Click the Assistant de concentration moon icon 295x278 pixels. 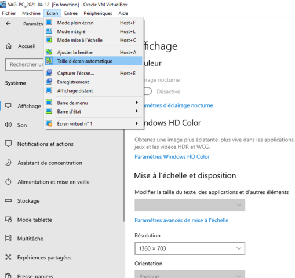pyautogui.click(x=8, y=163)
